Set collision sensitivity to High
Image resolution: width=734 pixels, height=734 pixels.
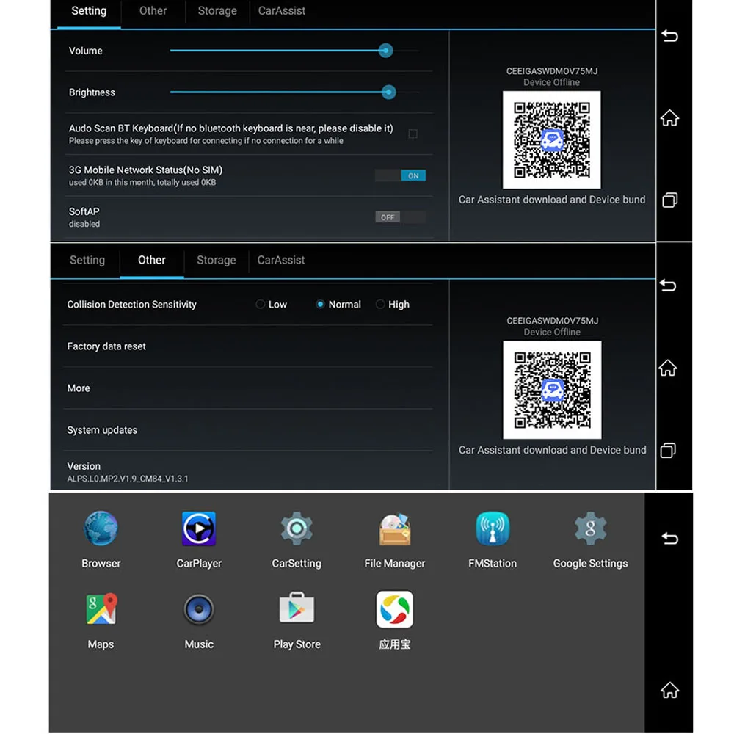click(393, 305)
